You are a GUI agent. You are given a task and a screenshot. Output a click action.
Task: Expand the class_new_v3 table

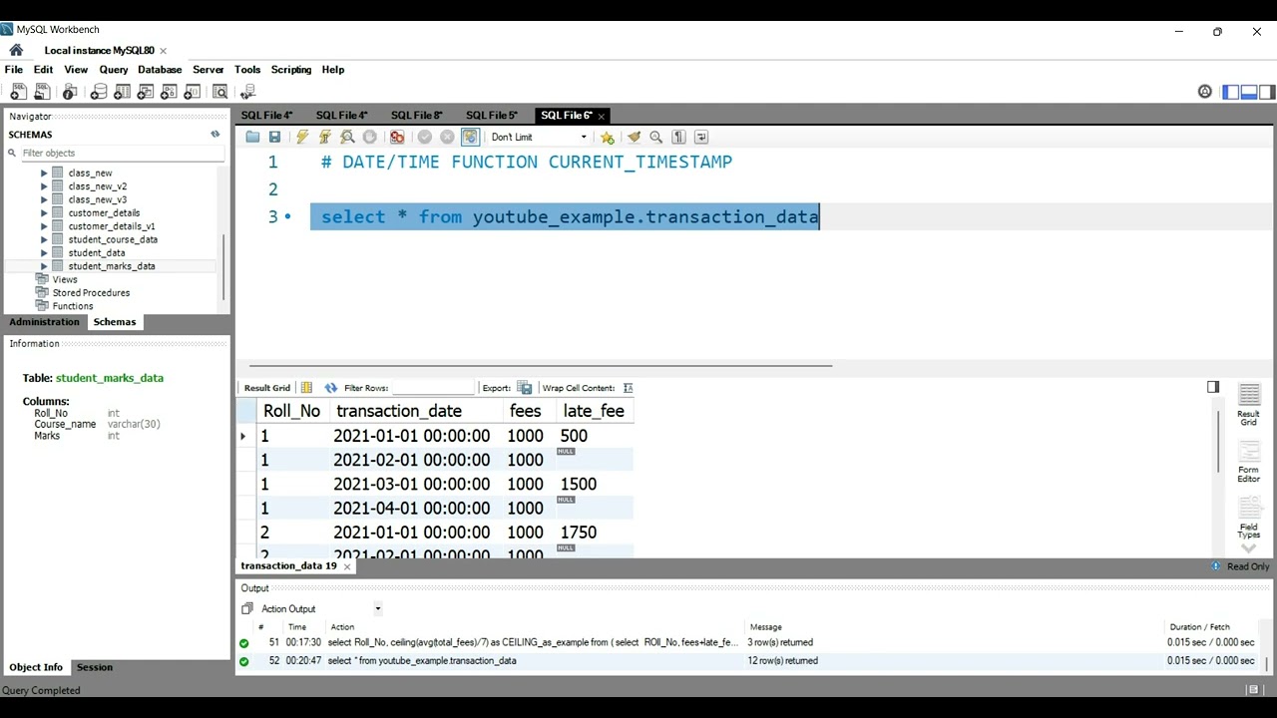coord(44,199)
